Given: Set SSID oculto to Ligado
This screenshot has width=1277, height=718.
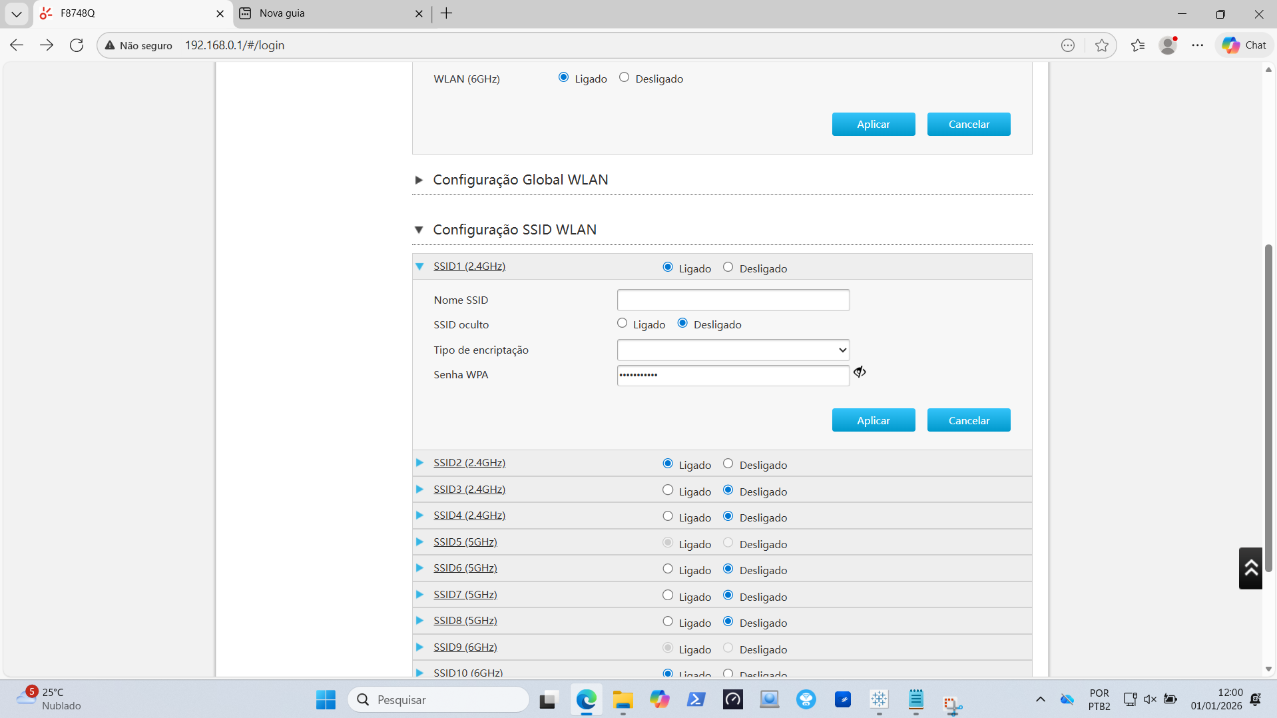Looking at the screenshot, I should pyautogui.click(x=623, y=324).
